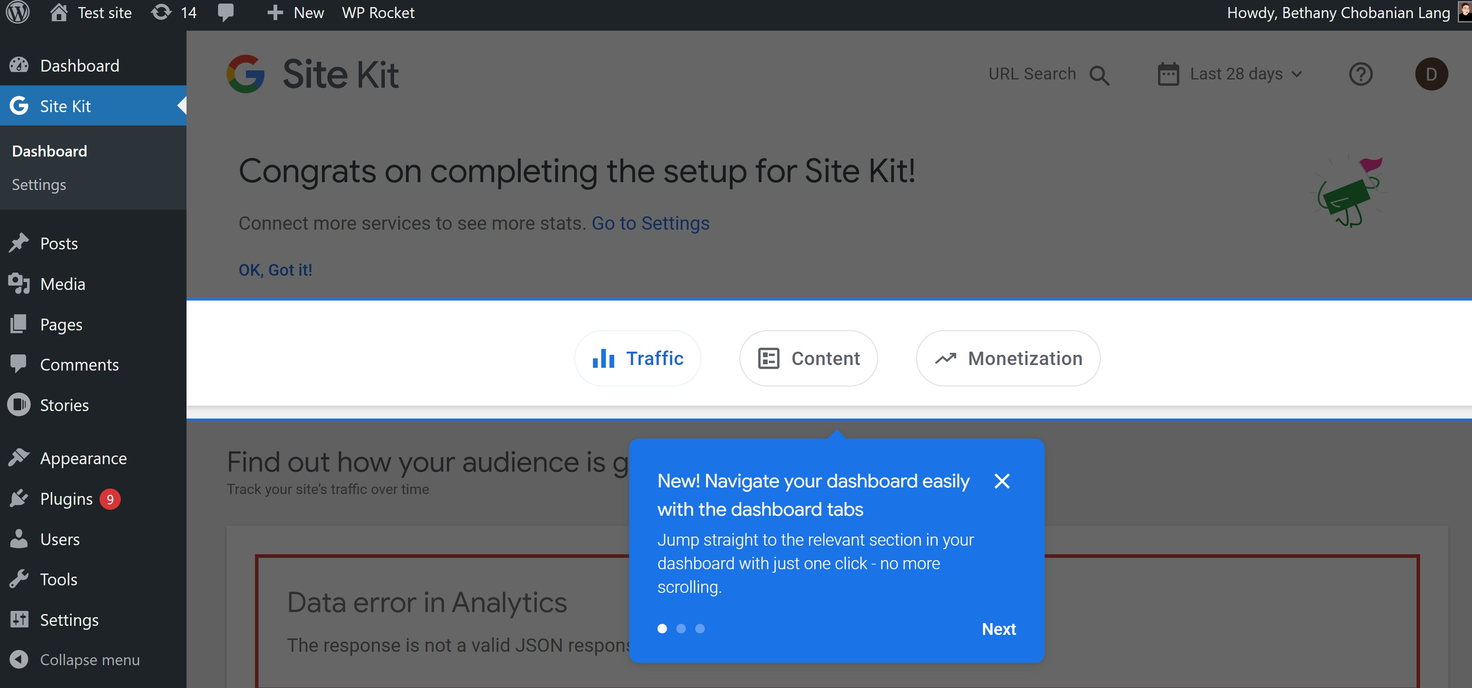The image size is (1472, 688).
Task: Open the help question mark icon
Action: 1360,74
